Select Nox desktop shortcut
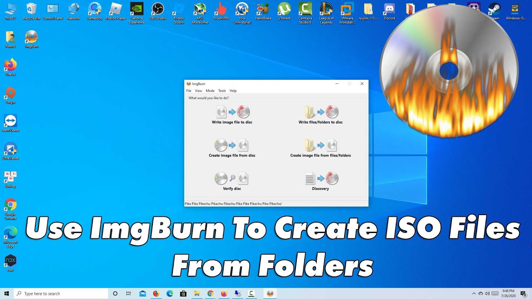This screenshot has height=299, width=532. pos(10,263)
